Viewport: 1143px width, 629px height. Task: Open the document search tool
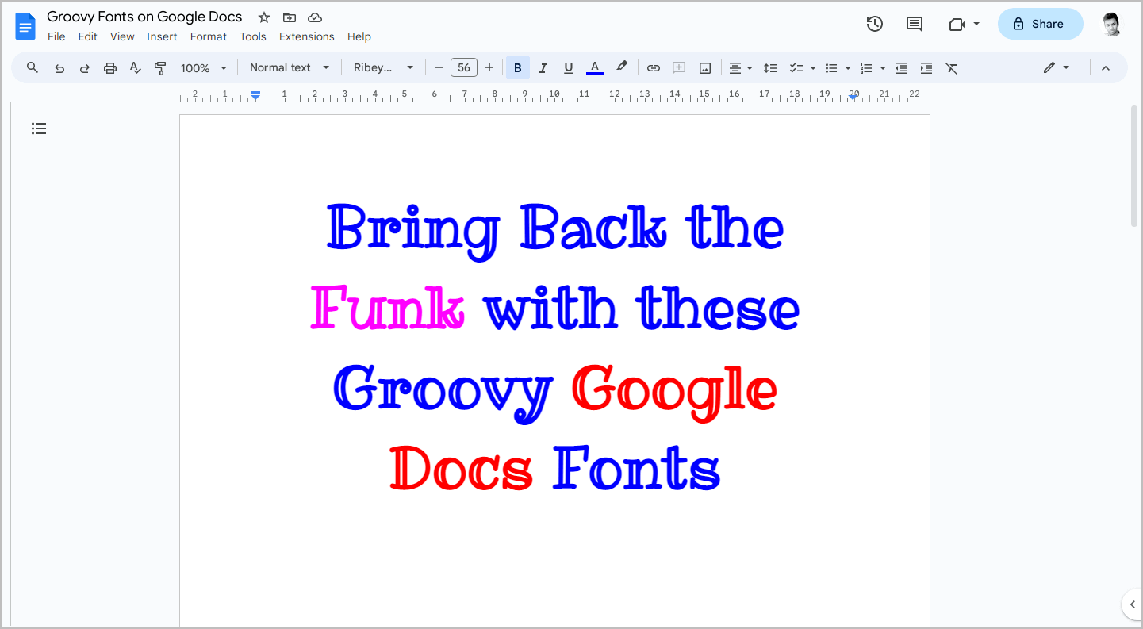tap(32, 67)
